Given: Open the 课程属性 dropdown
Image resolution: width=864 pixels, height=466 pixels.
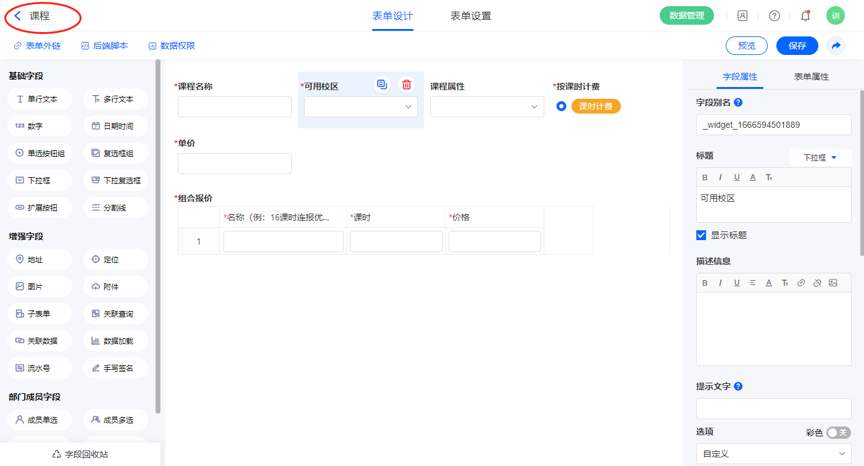Looking at the screenshot, I should 487,107.
